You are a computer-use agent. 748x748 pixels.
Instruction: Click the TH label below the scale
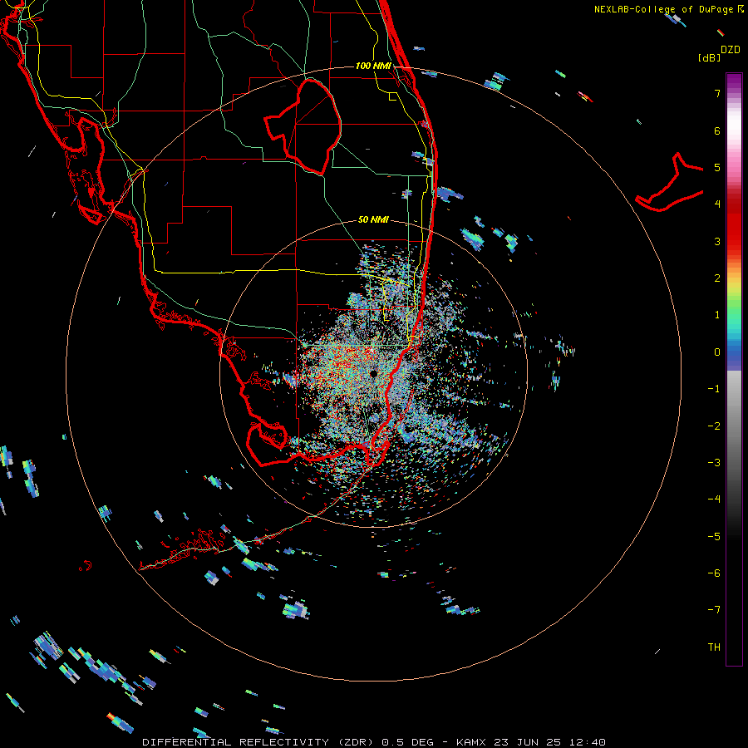click(x=714, y=647)
